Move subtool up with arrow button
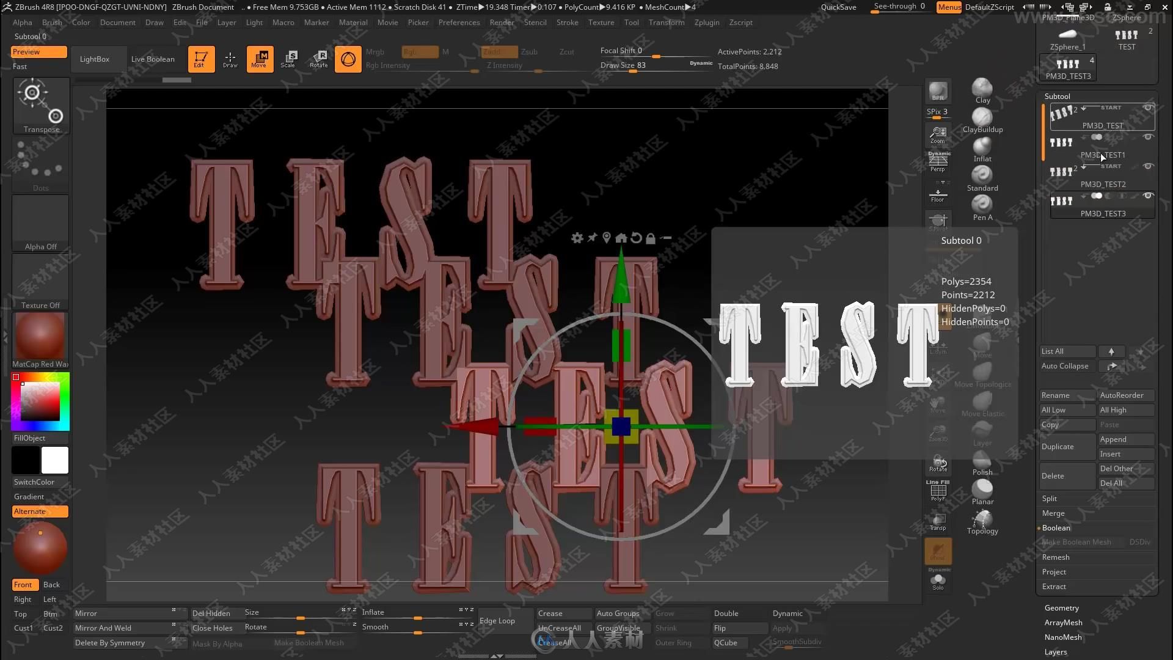Image resolution: width=1173 pixels, height=660 pixels. [x=1111, y=351]
